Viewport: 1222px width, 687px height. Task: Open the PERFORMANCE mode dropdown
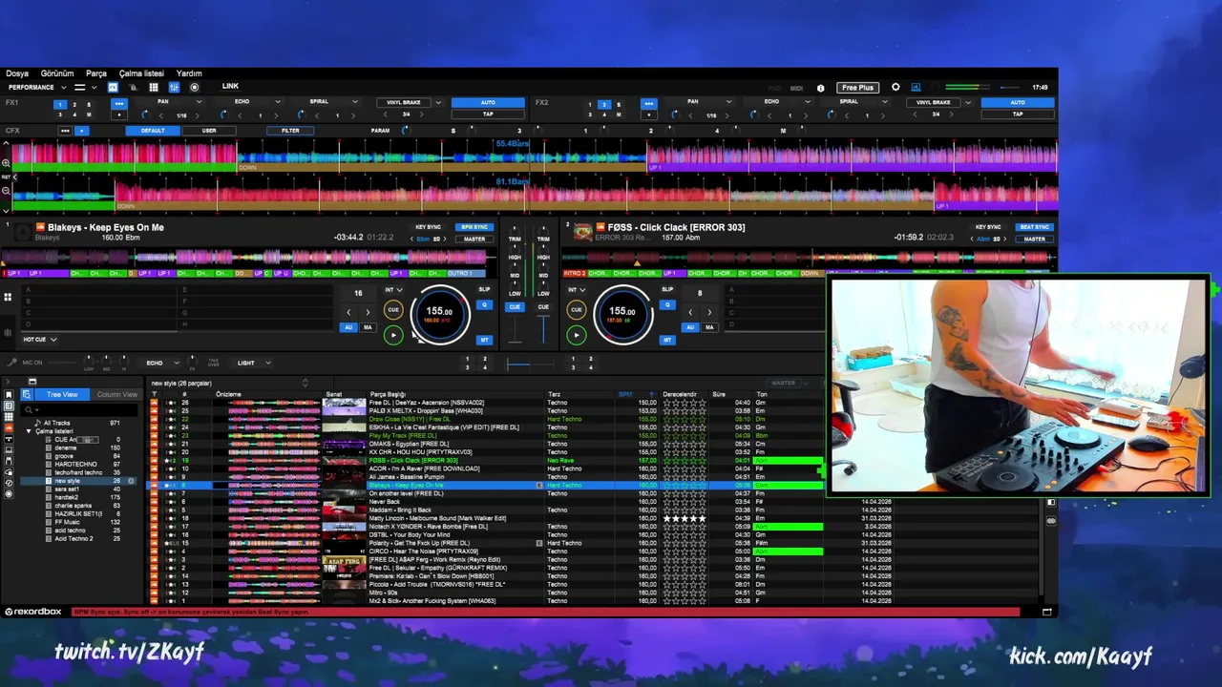coord(37,87)
